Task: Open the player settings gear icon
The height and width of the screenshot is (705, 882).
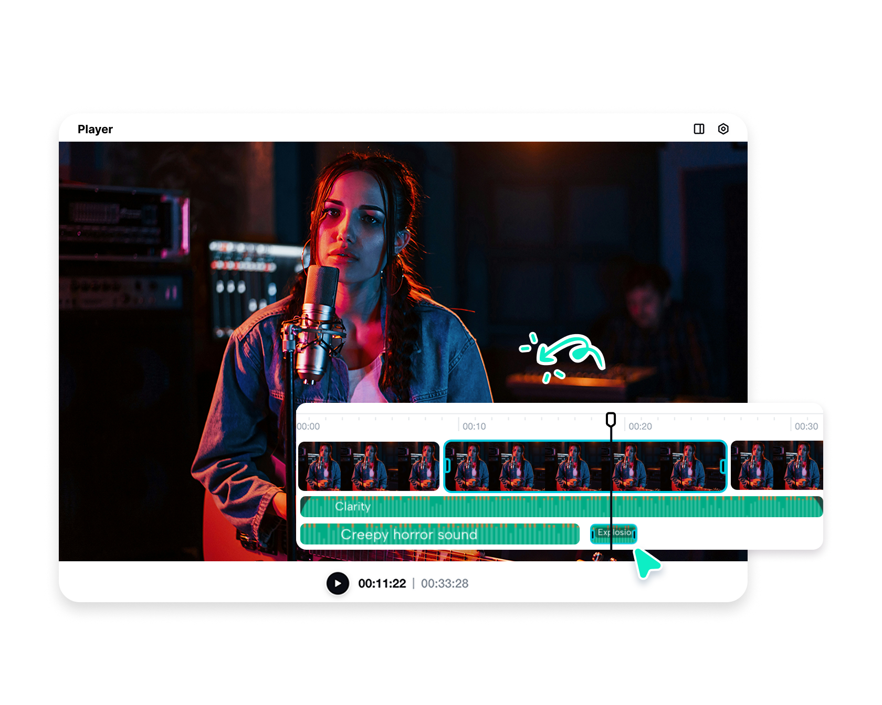Action: point(723,129)
